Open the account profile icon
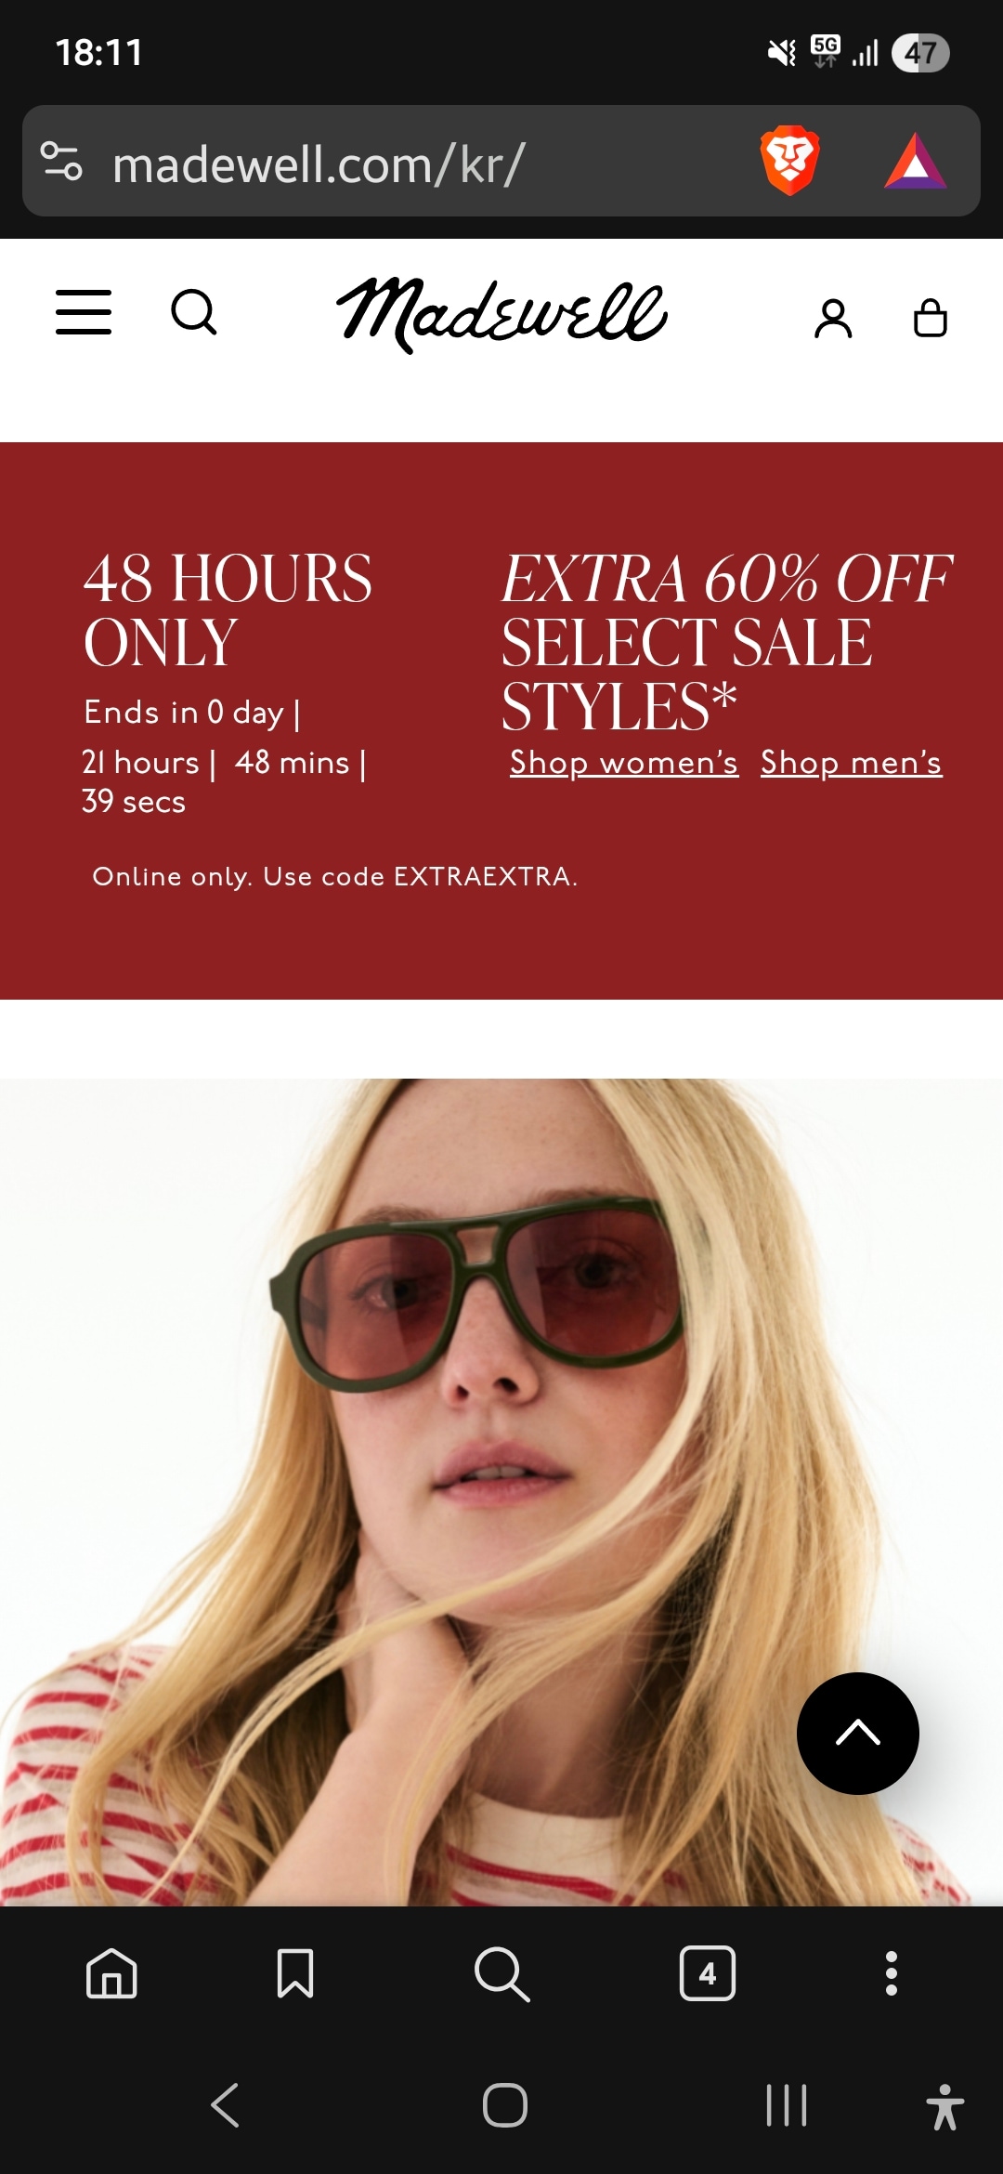This screenshot has height=2174, width=1003. (x=833, y=319)
